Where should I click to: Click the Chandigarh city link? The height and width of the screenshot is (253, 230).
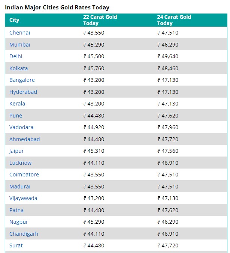pos(24,234)
